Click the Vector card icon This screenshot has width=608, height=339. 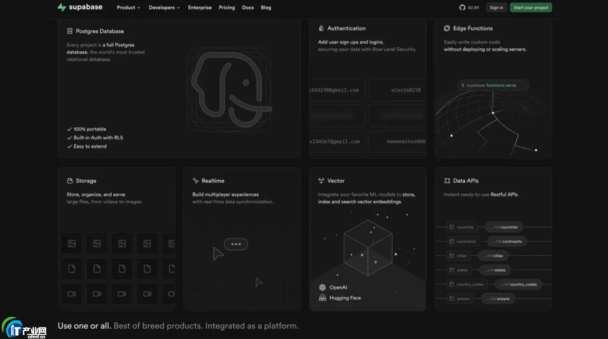tap(321, 181)
